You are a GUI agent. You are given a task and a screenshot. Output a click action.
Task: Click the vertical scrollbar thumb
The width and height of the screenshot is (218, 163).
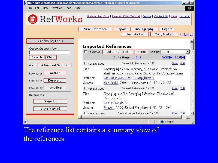(192, 46)
